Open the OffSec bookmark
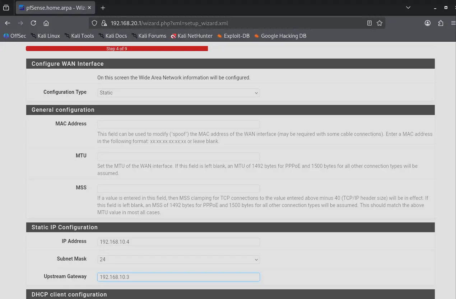 coord(15,36)
